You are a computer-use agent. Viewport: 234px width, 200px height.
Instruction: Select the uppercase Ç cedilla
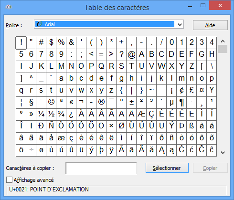click(x=151, y=115)
